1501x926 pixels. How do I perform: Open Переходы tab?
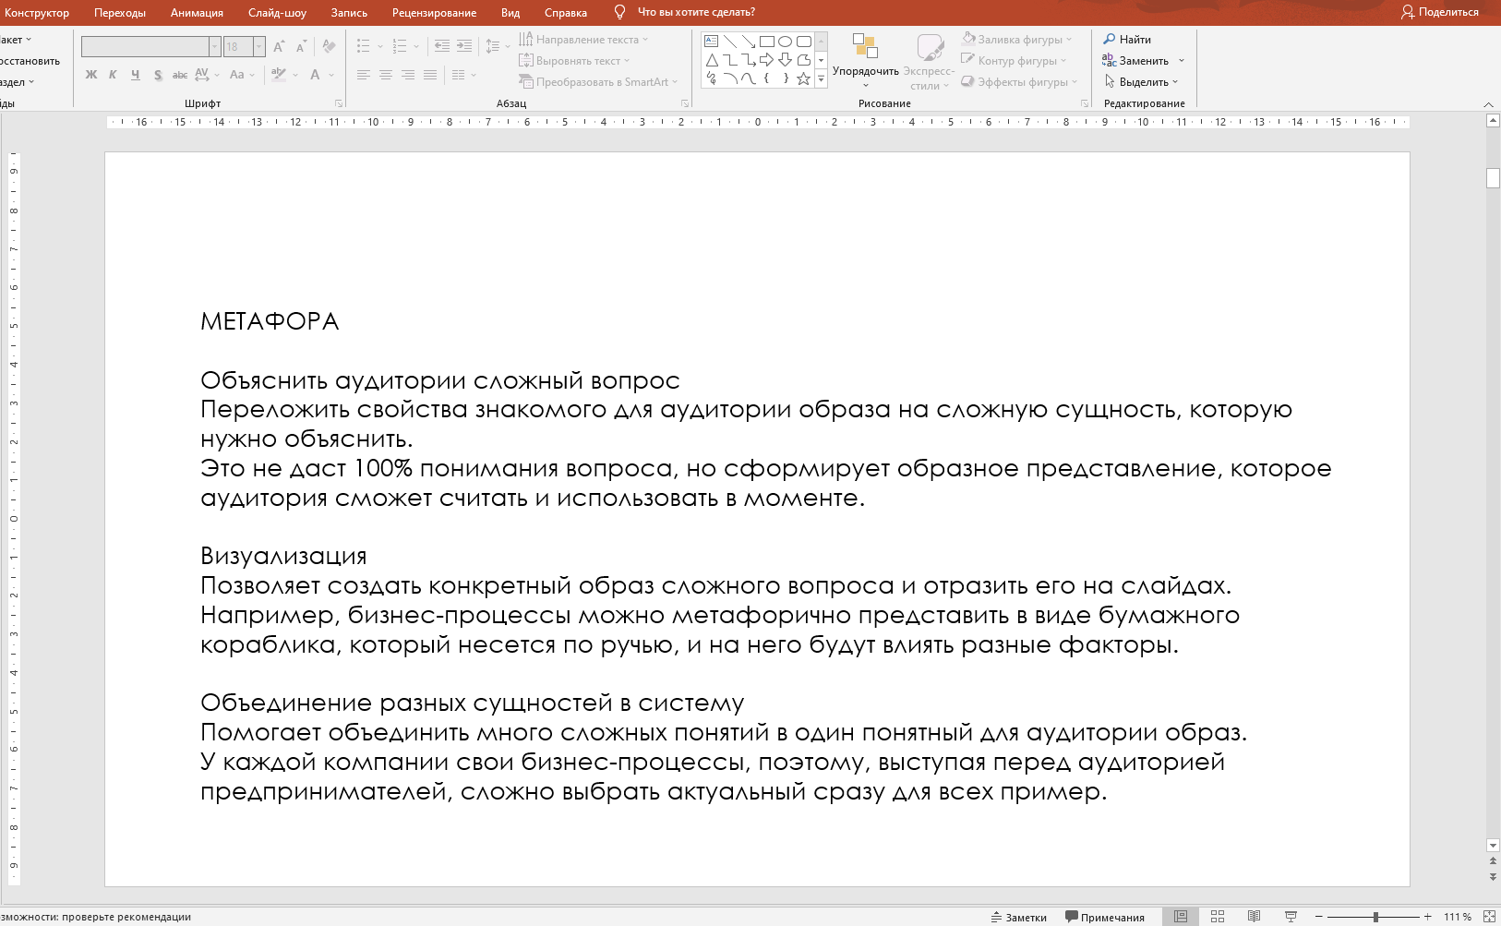[x=120, y=13]
